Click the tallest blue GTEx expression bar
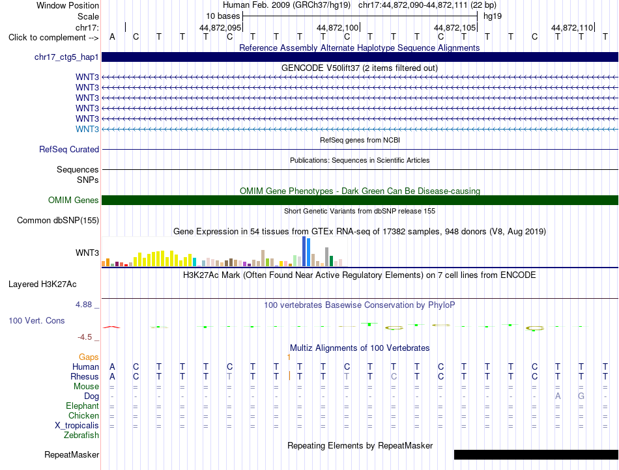619x470 pixels. 304,251
